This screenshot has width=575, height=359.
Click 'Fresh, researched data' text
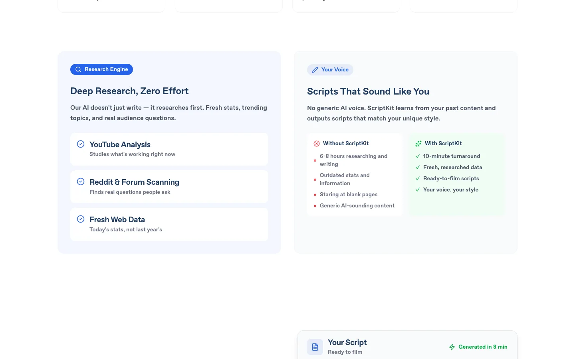pyautogui.click(x=452, y=167)
